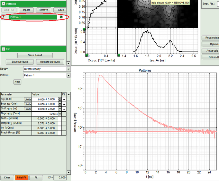Collapse the File panel header arrow
Screen dimensions: 219x181
pyautogui.click(x=3, y=49)
